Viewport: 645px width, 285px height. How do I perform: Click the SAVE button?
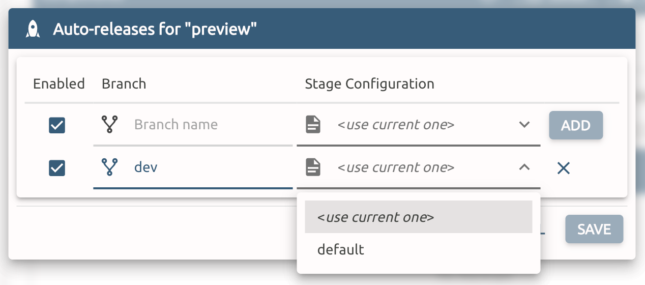coord(594,229)
